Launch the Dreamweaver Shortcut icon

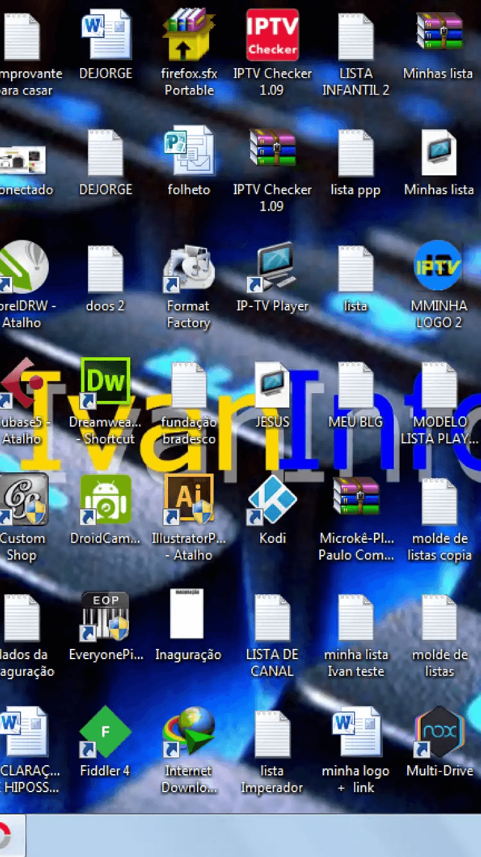tap(106, 384)
